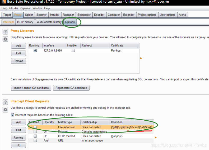Click Add button for Proxy Listeners
209x150 pixels.
(x=18, y=46)
